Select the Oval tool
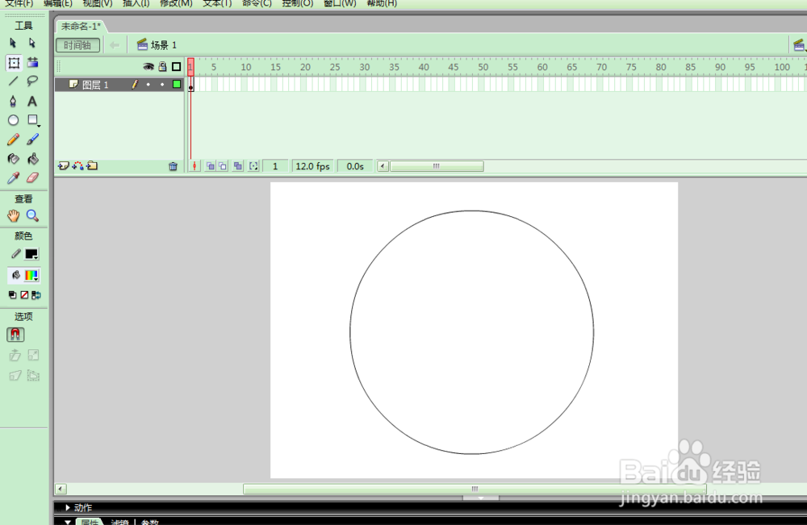Viewport: 807px width, 525px height. [14, 120]
